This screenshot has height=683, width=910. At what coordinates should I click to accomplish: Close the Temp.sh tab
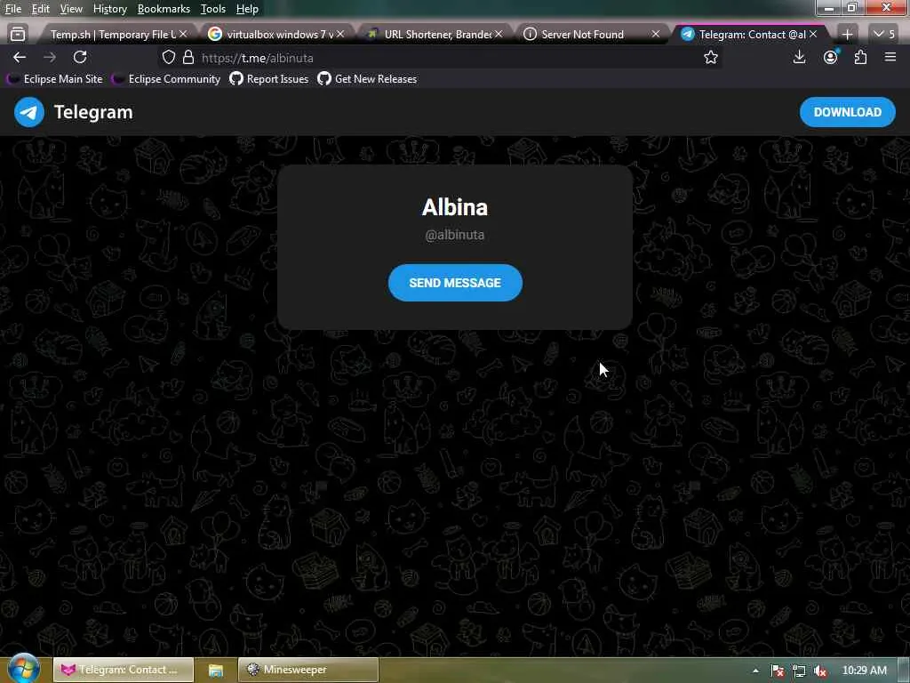click(183, 35)
